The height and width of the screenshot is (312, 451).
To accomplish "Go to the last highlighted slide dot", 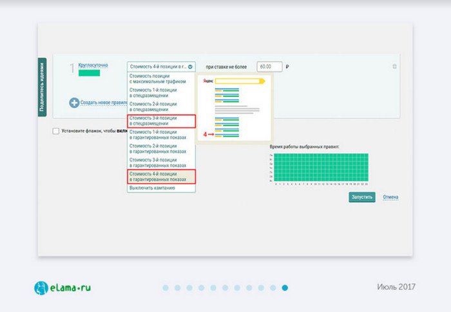I will click(285, 288).
